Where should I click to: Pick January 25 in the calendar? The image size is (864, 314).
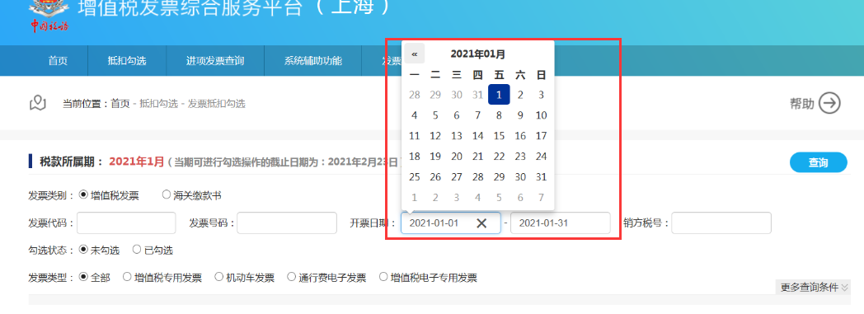pos(415,177)
